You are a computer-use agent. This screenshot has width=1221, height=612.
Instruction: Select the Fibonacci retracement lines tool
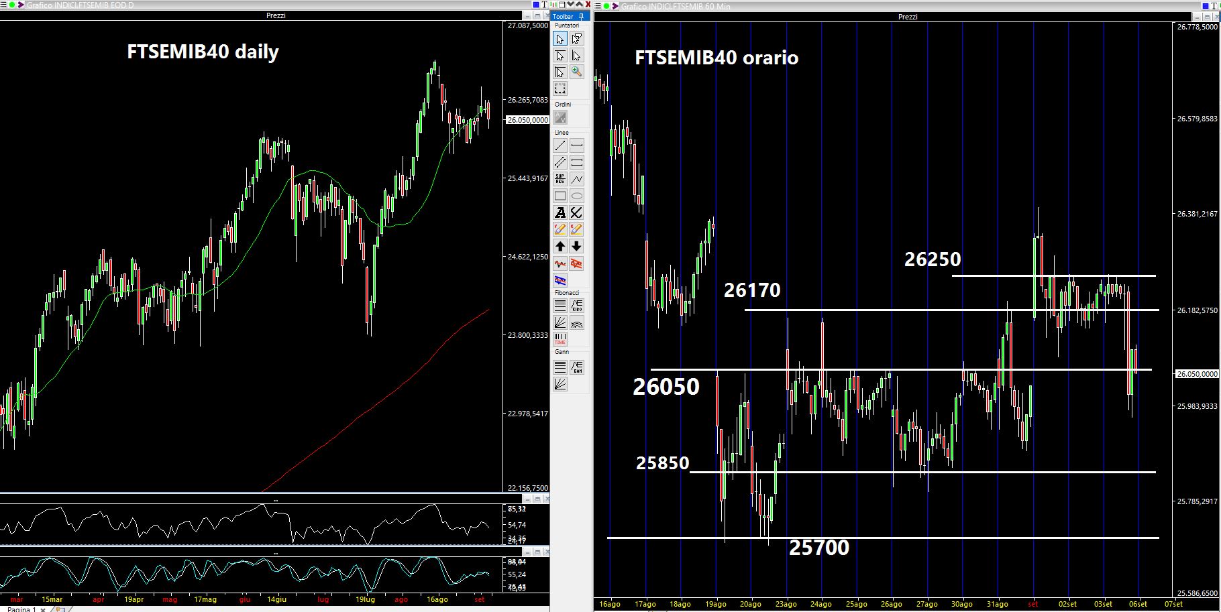[560, 306]
